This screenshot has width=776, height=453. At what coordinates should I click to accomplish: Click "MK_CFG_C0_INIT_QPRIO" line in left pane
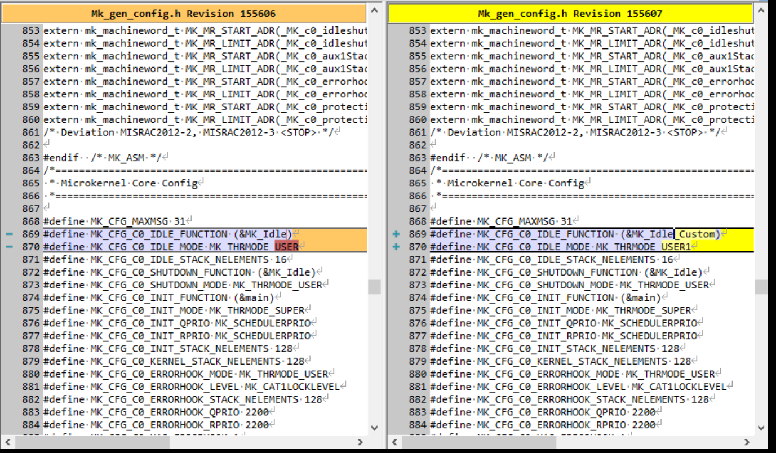[177, 323]
